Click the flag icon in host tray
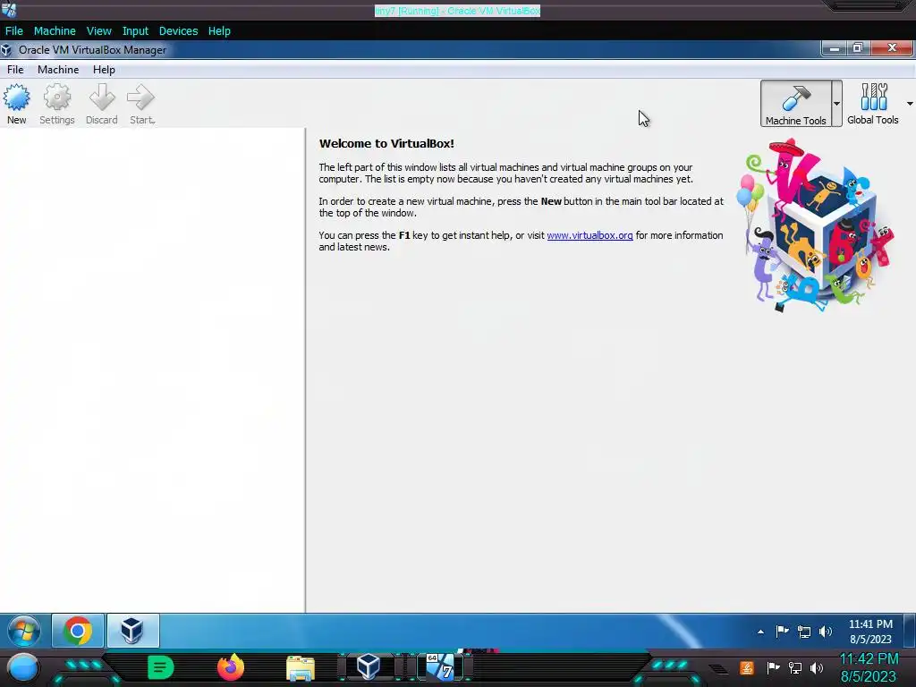Screen dimensions: 916x687 (774, 667)
